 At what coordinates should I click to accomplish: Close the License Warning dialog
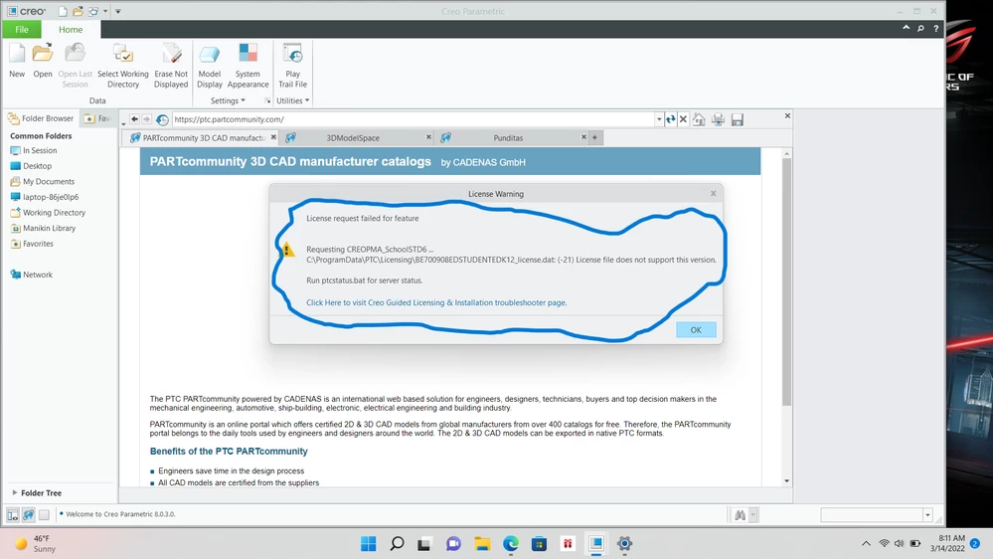click(713, 193)
